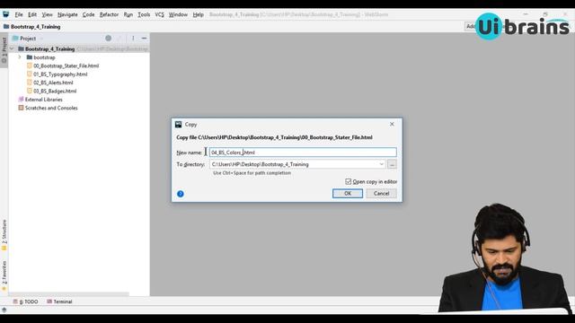
Task: Open the File menu
Action: click(19, 14)
